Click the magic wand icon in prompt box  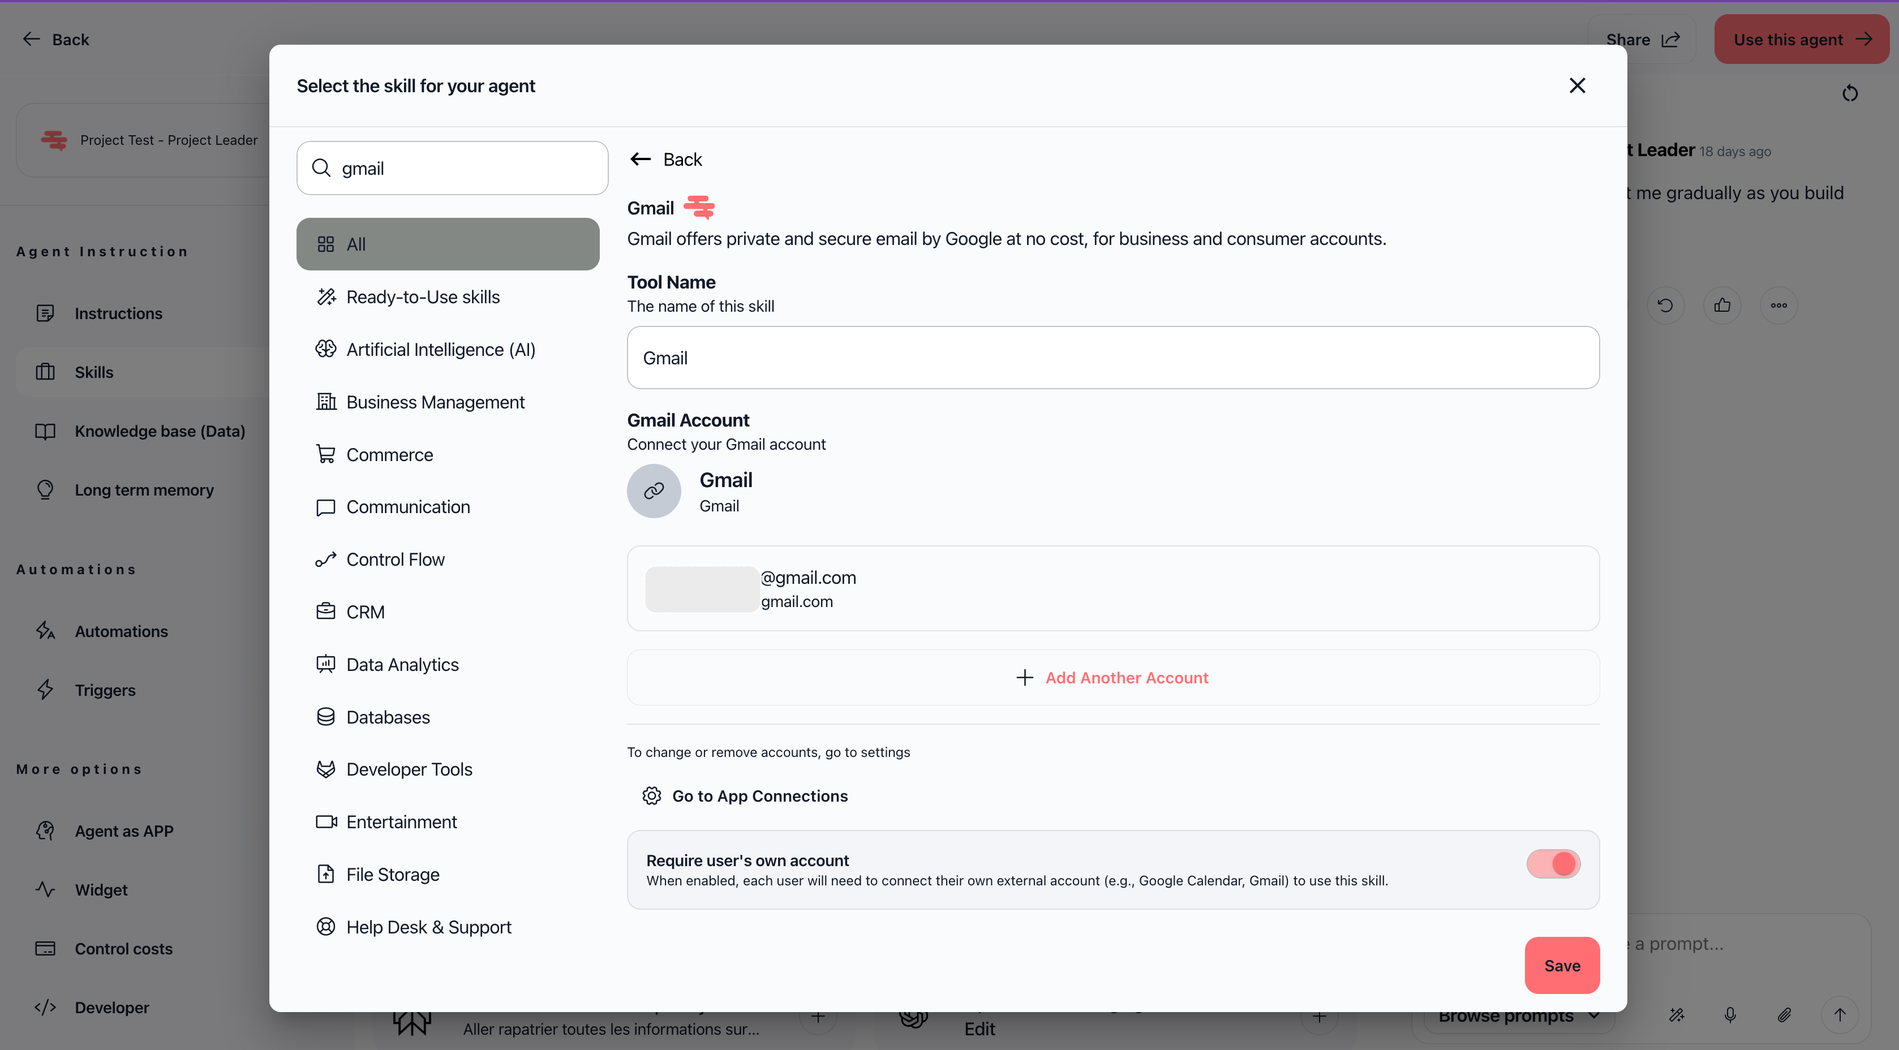(x=1677, y=1014)
